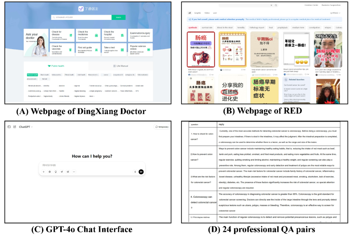Click the plus attach icon in ChatGPT
This screenshot has height=238, width=351.
pos(43,172)
